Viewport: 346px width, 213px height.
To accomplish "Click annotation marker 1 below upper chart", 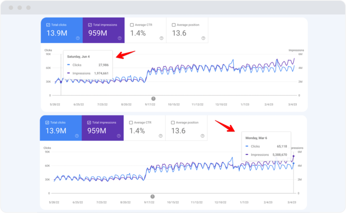I will point(153,98).
